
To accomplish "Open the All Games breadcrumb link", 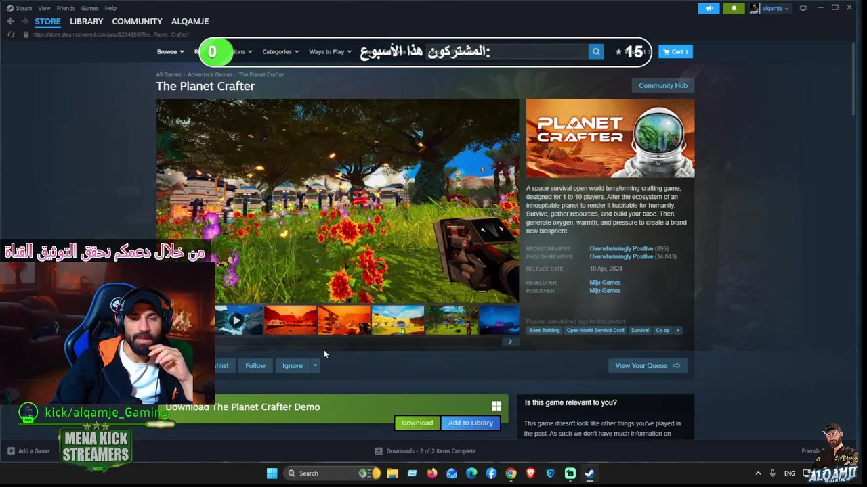I will pos(169,74).
